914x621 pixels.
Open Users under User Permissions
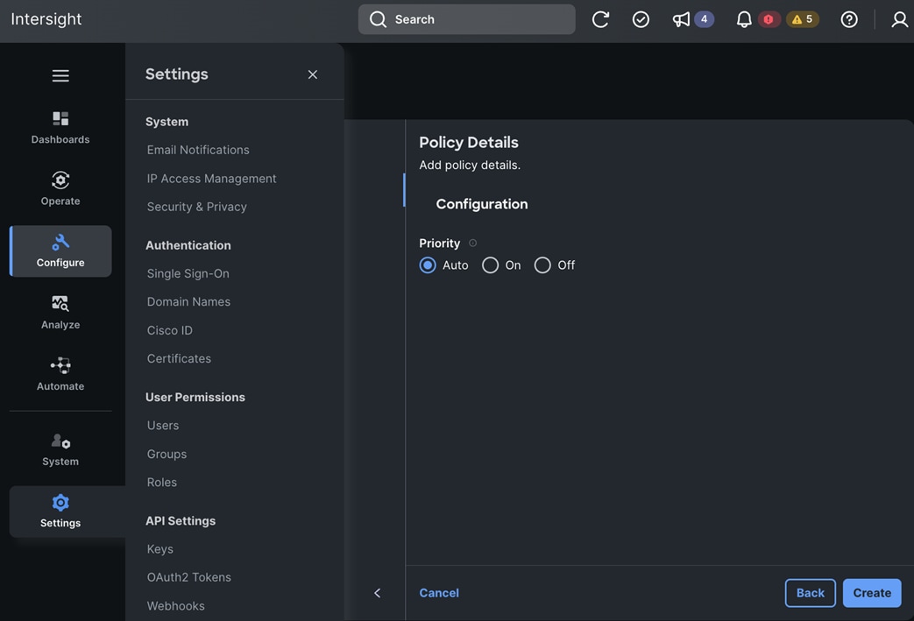pyautogui.click(x=163, y=426)
